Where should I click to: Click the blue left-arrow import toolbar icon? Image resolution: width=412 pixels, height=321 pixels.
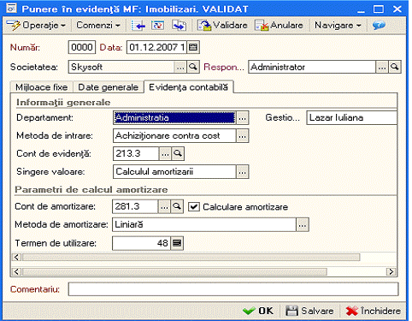pos(138,26)
